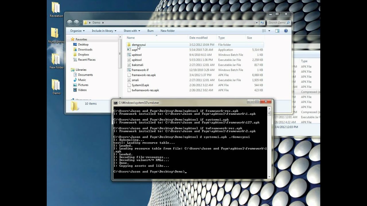This screenshot has width=367, height=206.
Task: Select the twframework-res.apk file row
Action: click(x=195, y=90)
